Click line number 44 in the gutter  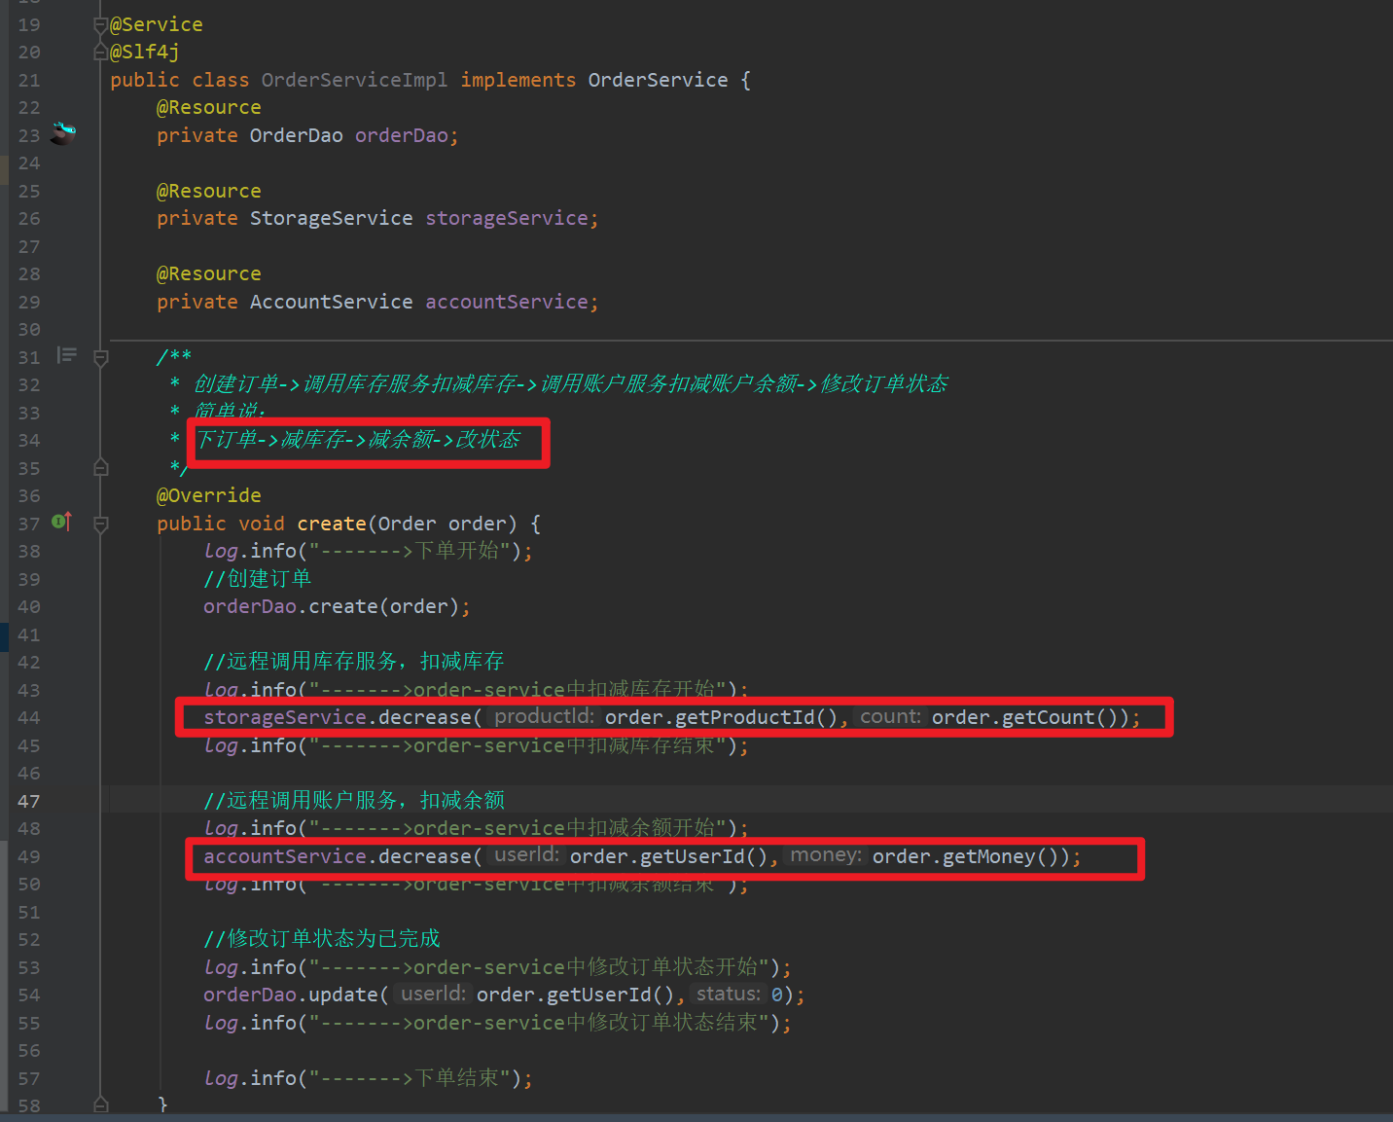pyautogui.click(x=29, y=717)
